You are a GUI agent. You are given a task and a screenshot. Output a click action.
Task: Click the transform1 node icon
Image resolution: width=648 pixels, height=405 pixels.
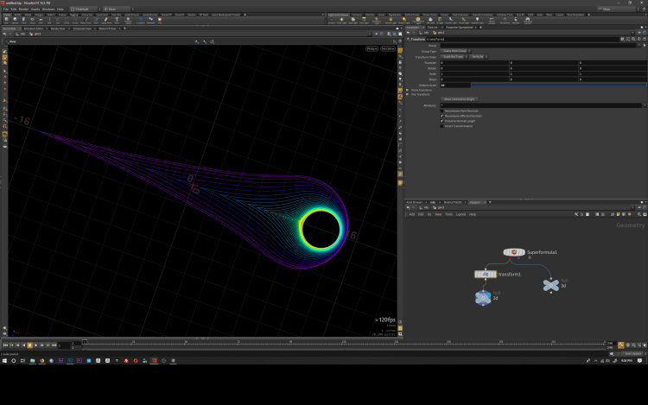486,274
